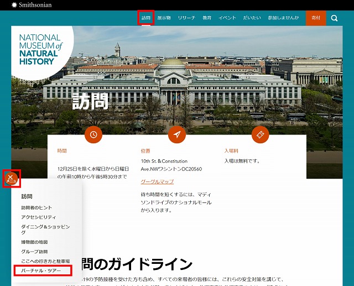Click the orange ticket admission icon
The height and width of the screenshot is (286, 354).
tap(261, 134)
